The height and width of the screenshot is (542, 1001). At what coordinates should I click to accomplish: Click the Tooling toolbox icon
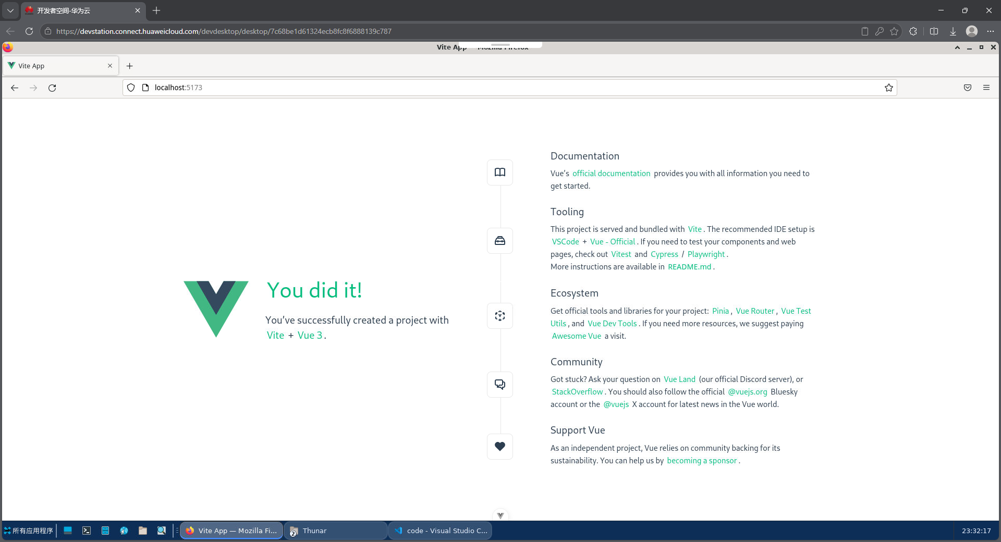pos(500,241)
